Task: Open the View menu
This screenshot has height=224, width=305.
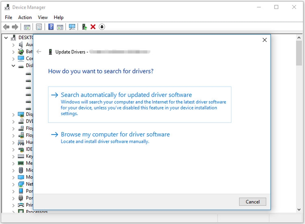Action: pos(43,17)
